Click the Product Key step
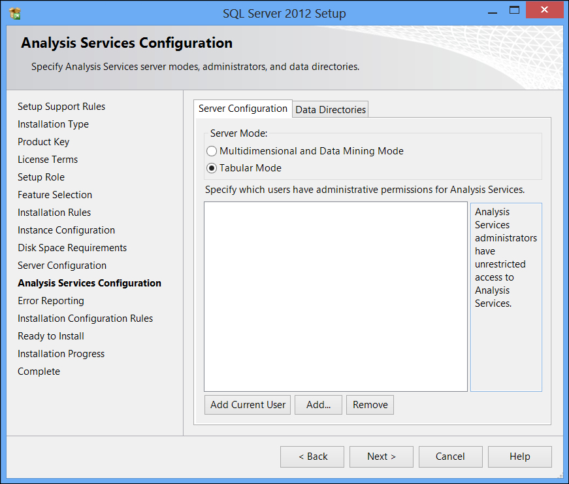 click(44, 142)
